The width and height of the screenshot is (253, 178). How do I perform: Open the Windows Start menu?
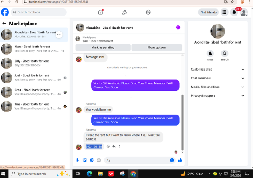point(3,174)
